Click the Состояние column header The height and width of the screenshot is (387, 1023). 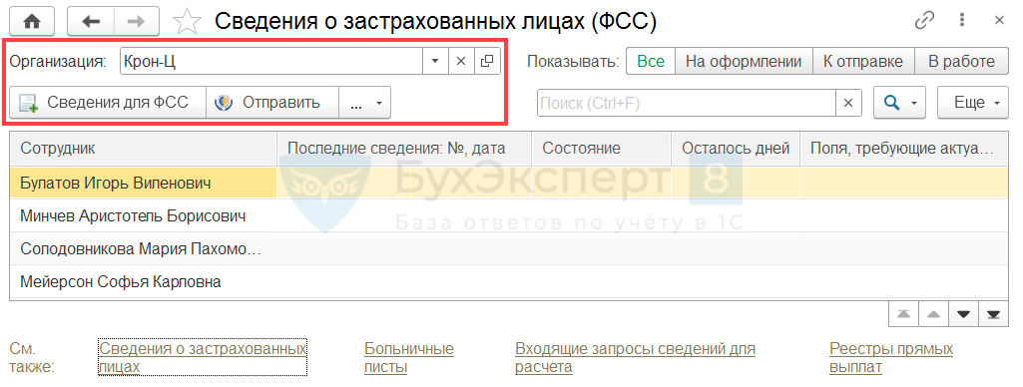pyautogui.click(x=602, y=148)
